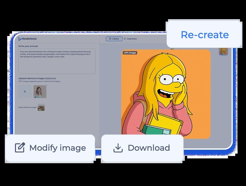Click the plus icon to add reference image
246x186 pixels.
(25, 91)
